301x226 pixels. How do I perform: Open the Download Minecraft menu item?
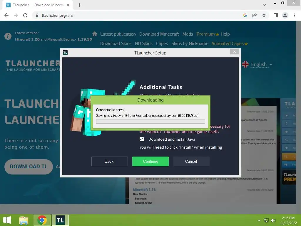point(159,34)
